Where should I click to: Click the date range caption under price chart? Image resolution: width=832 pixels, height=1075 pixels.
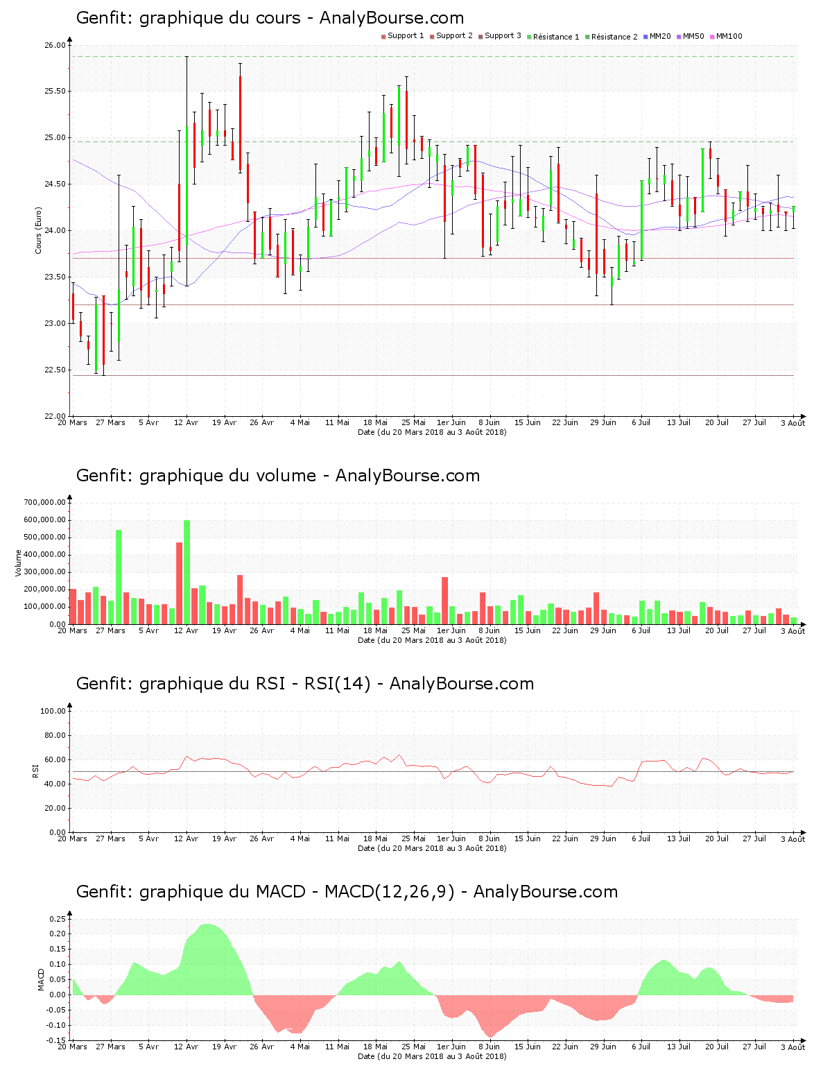coord(432,432)
